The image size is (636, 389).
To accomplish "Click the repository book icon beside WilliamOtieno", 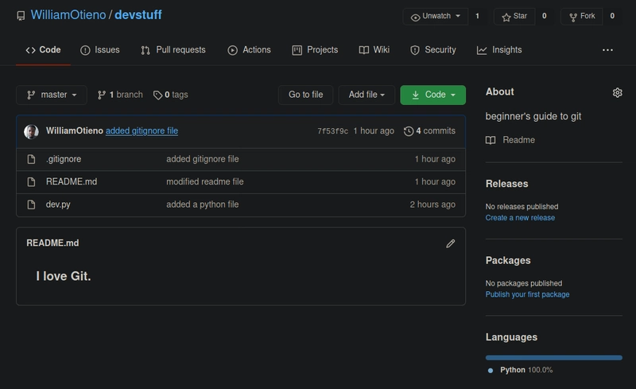I will (21, 16).
